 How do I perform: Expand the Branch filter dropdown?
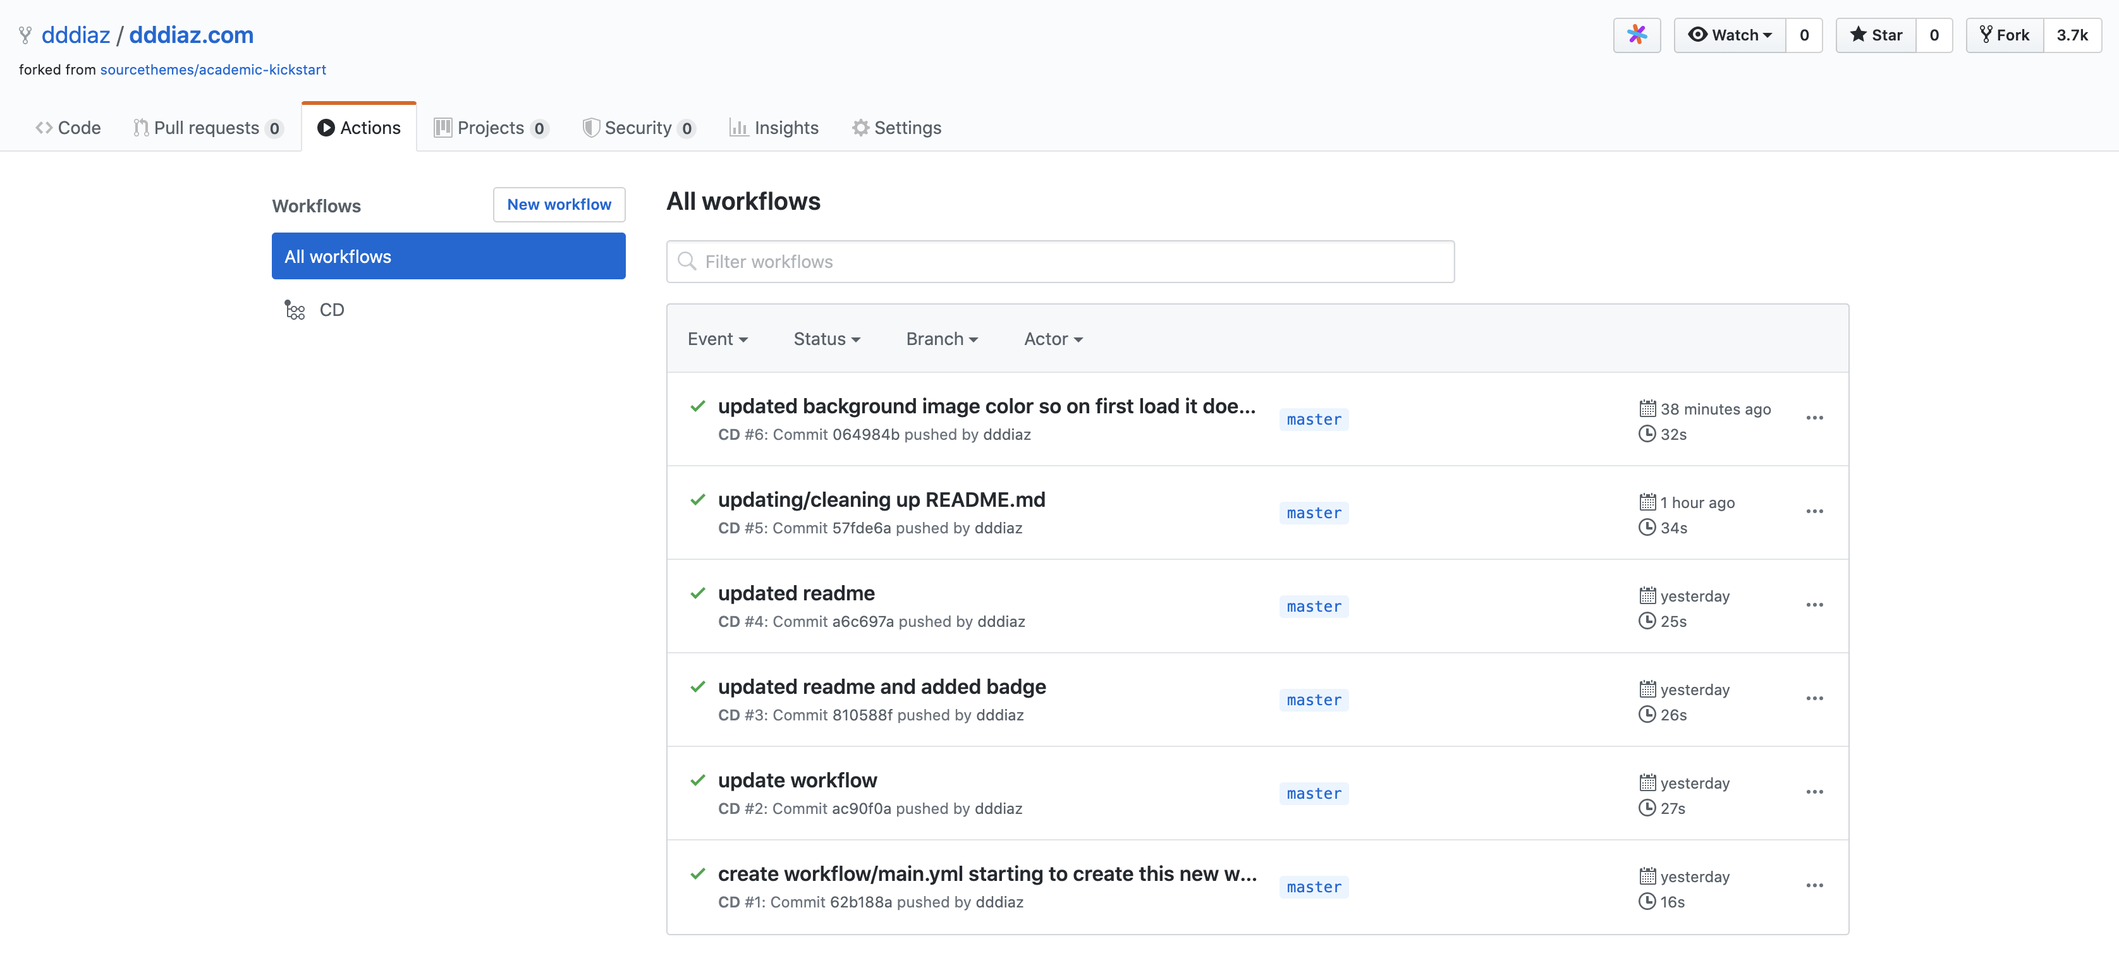(942, 339)
